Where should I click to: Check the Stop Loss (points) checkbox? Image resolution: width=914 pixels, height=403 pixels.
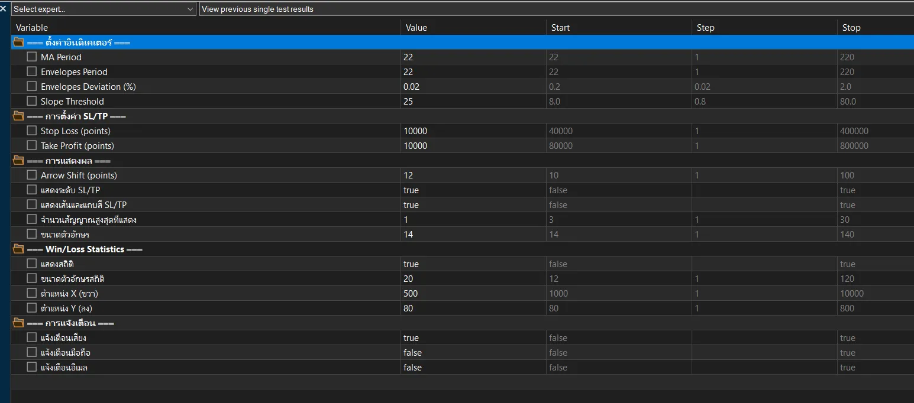(32, 131)
